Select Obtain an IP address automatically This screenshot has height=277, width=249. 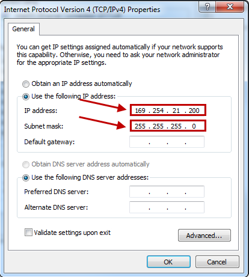tap(26, 84)
